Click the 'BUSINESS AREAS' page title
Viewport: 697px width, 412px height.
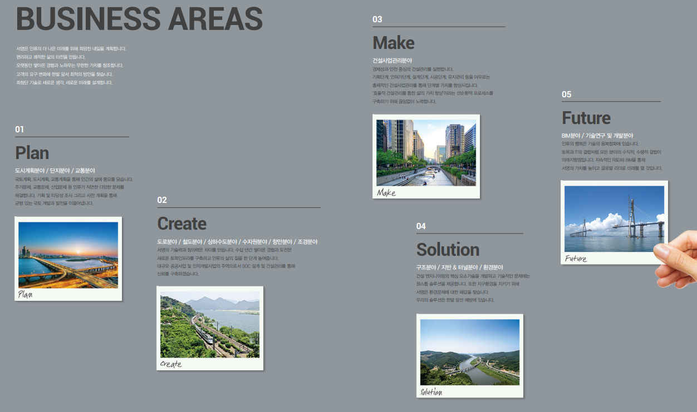(139, 19)
